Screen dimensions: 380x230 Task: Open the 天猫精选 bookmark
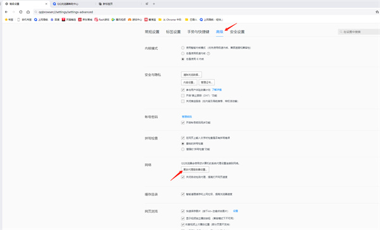tap(69, 20)
